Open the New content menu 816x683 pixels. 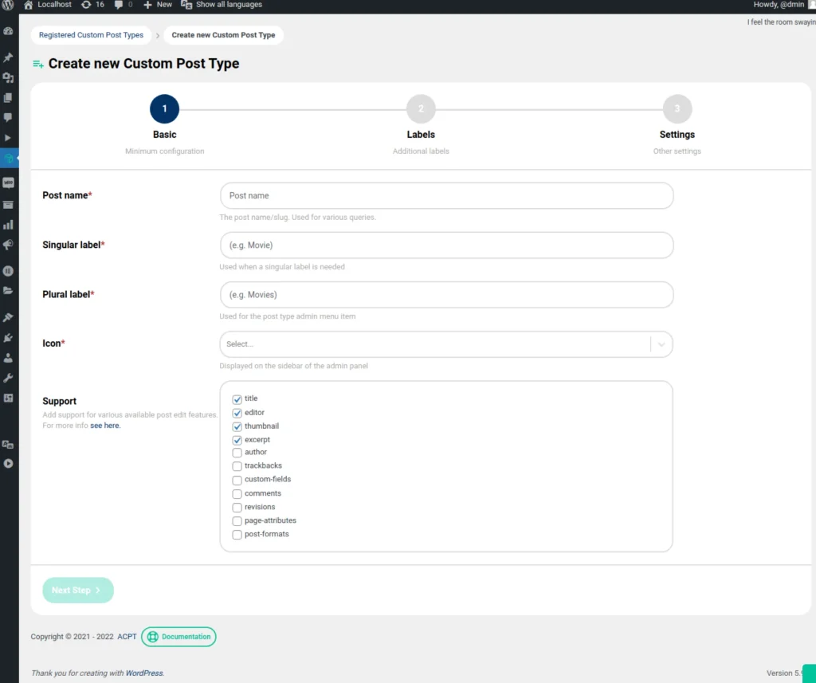click(158, 5)
